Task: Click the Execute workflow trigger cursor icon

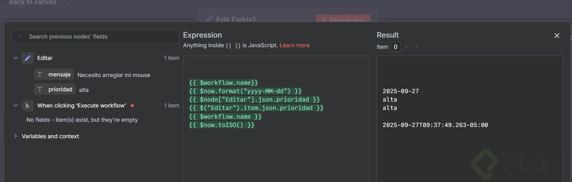Action: click(x=28, y=106)
